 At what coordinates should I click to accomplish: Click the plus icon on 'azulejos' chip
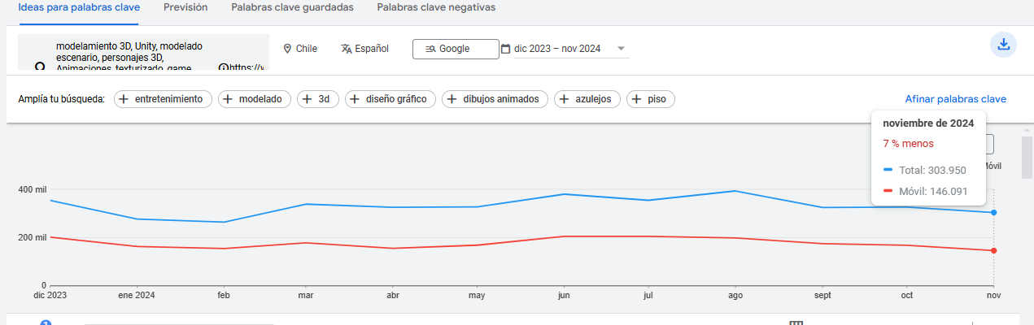click(565, 99)
